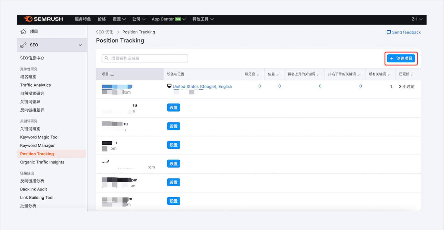Image resolution: width=444 pixels, height=230 pixels.
Task: Open 价格 in the top navigation
Action: coord(102,19)
